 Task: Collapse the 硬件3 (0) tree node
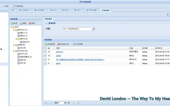click(16, 39)
